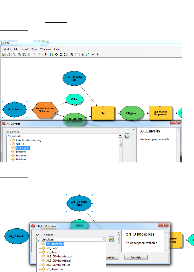Viewport: 194px width, 272px height.
Task: Select the Iterate Feature Selection hexagon
Action: pos(45,110)
